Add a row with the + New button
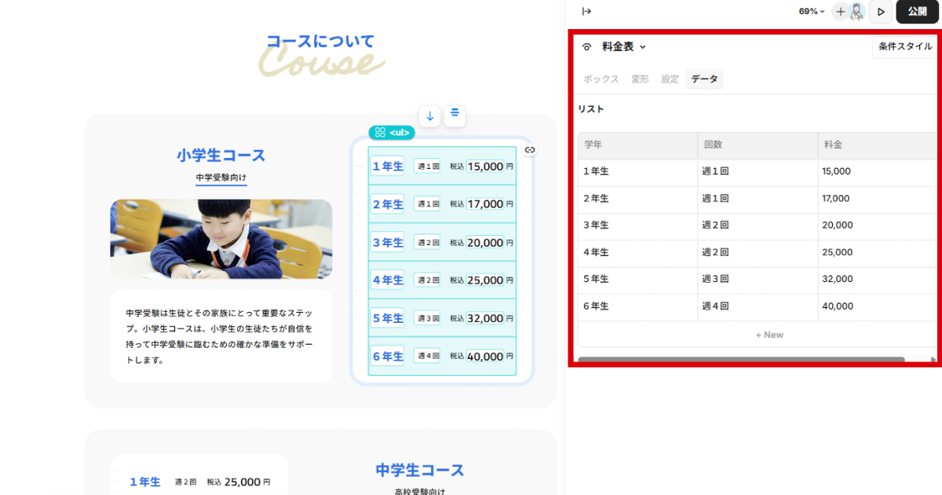 (769, 334)
